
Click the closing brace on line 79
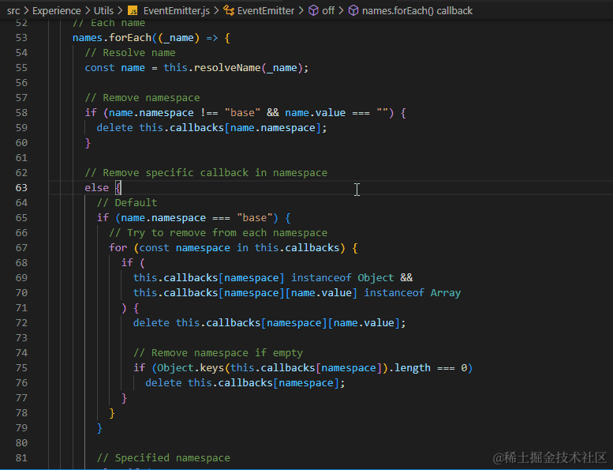[x=99, y=428]
